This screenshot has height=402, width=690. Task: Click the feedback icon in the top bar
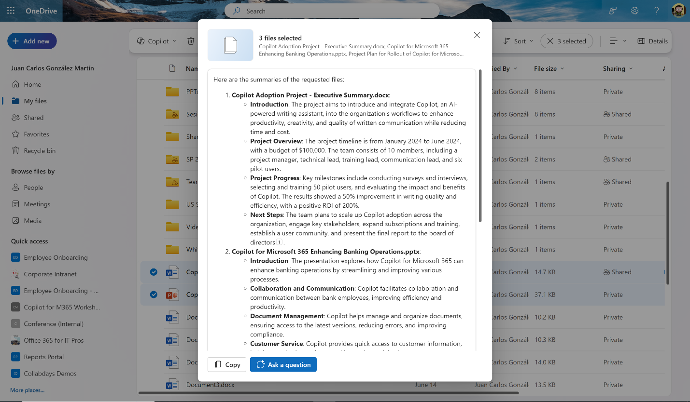612,10
